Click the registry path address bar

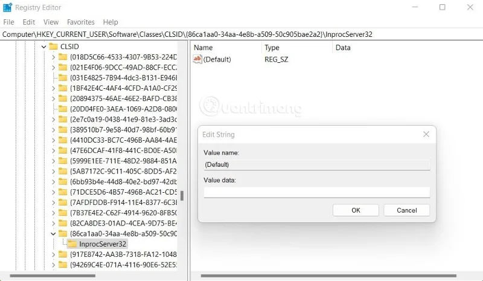click(241, 34)
